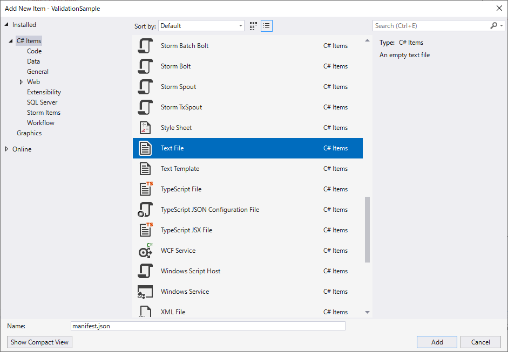Select the Storm Spout row text
Screen dimensions: 508x352
tap(179, 87)
